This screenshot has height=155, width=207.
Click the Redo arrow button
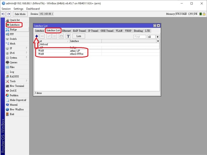click(9, 14)
